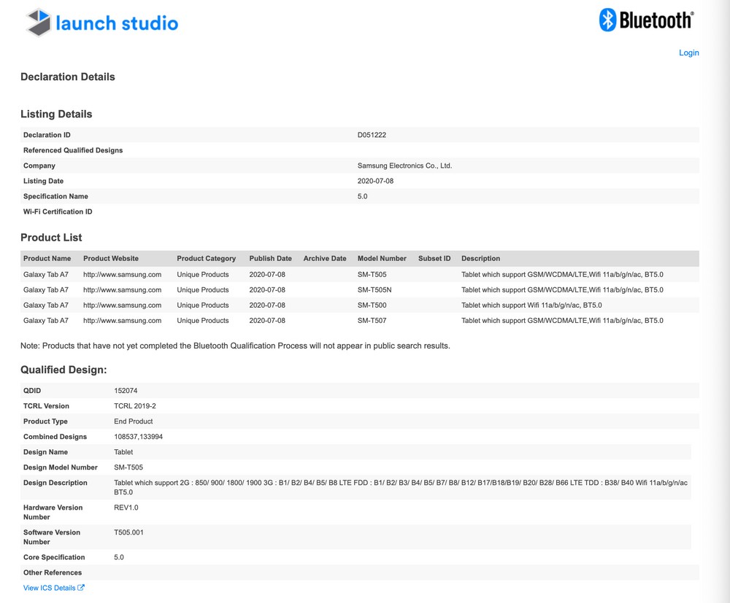Image resolution: width=730 pixels, height=603 pixels.
Task: Click the Launch Studio logo icon
Action: tap(38, 23)
